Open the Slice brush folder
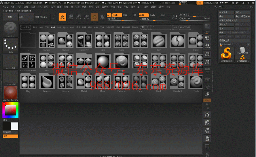This screenshot has width=256, height=157. point(177,41)
